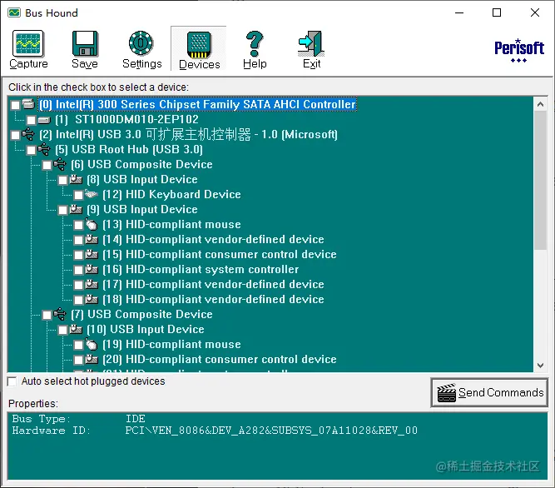Select (20) HID-compliant consumer control device
The width and height of the screenshot is (555, 488).
220,360
